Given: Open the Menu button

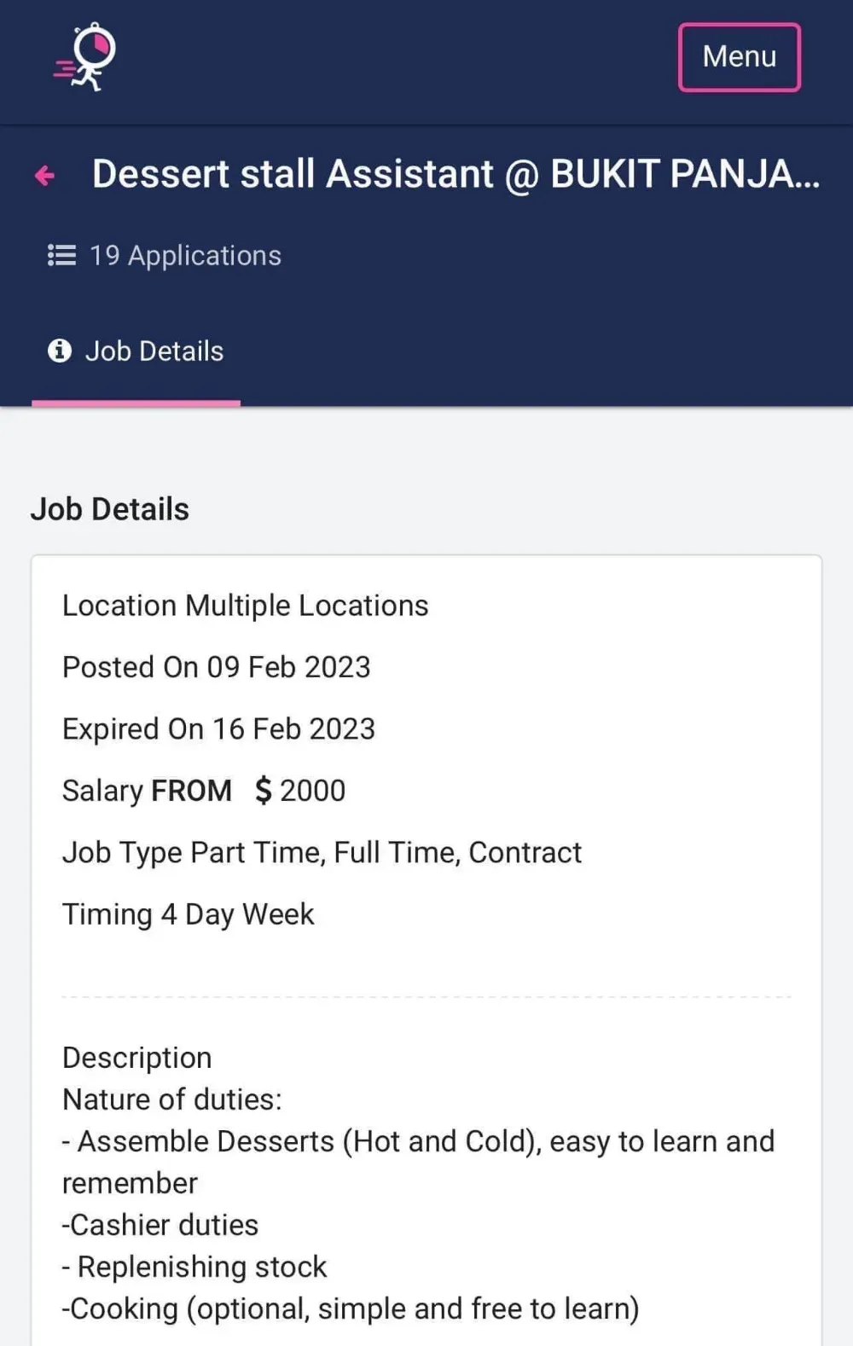Looking at the screenshot, I should [x=739, y=57].
